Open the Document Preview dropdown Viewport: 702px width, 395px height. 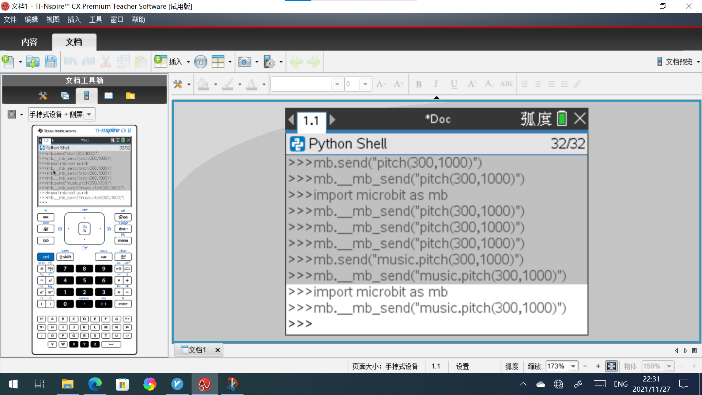pyautogui.click(x=678, y=62)
